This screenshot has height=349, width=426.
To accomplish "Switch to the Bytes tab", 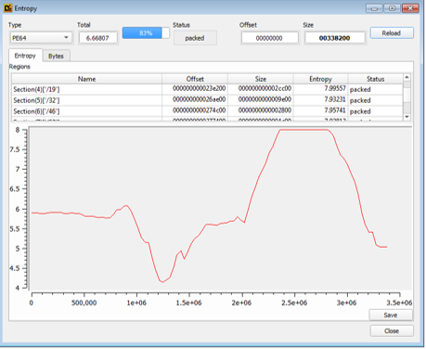I will coord(56,56).
